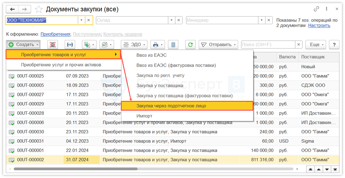Copy link using the chain icon
345x178 pixels.
point(317,9)
